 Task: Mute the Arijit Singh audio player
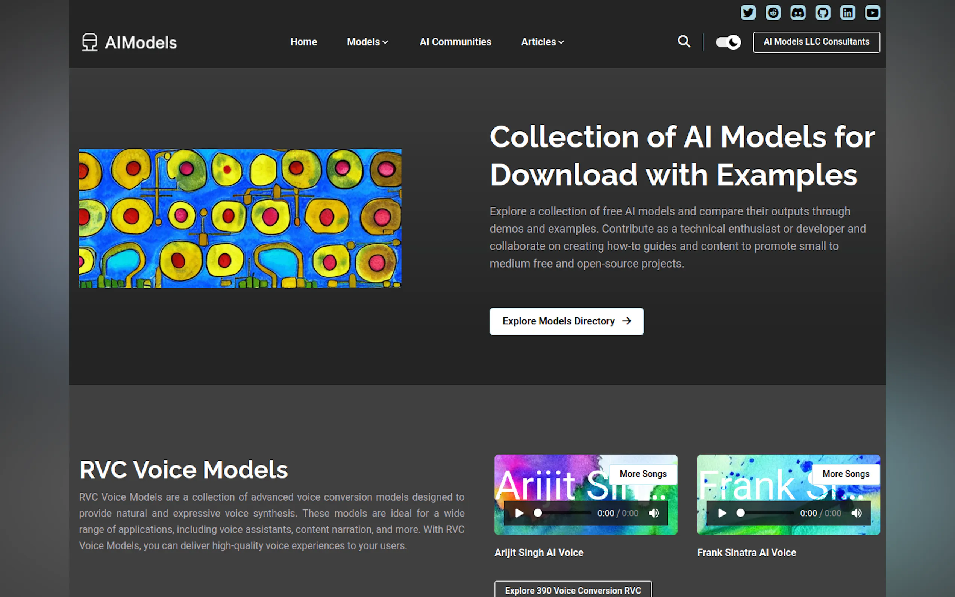pyautogui.click(x=654, y=513)
